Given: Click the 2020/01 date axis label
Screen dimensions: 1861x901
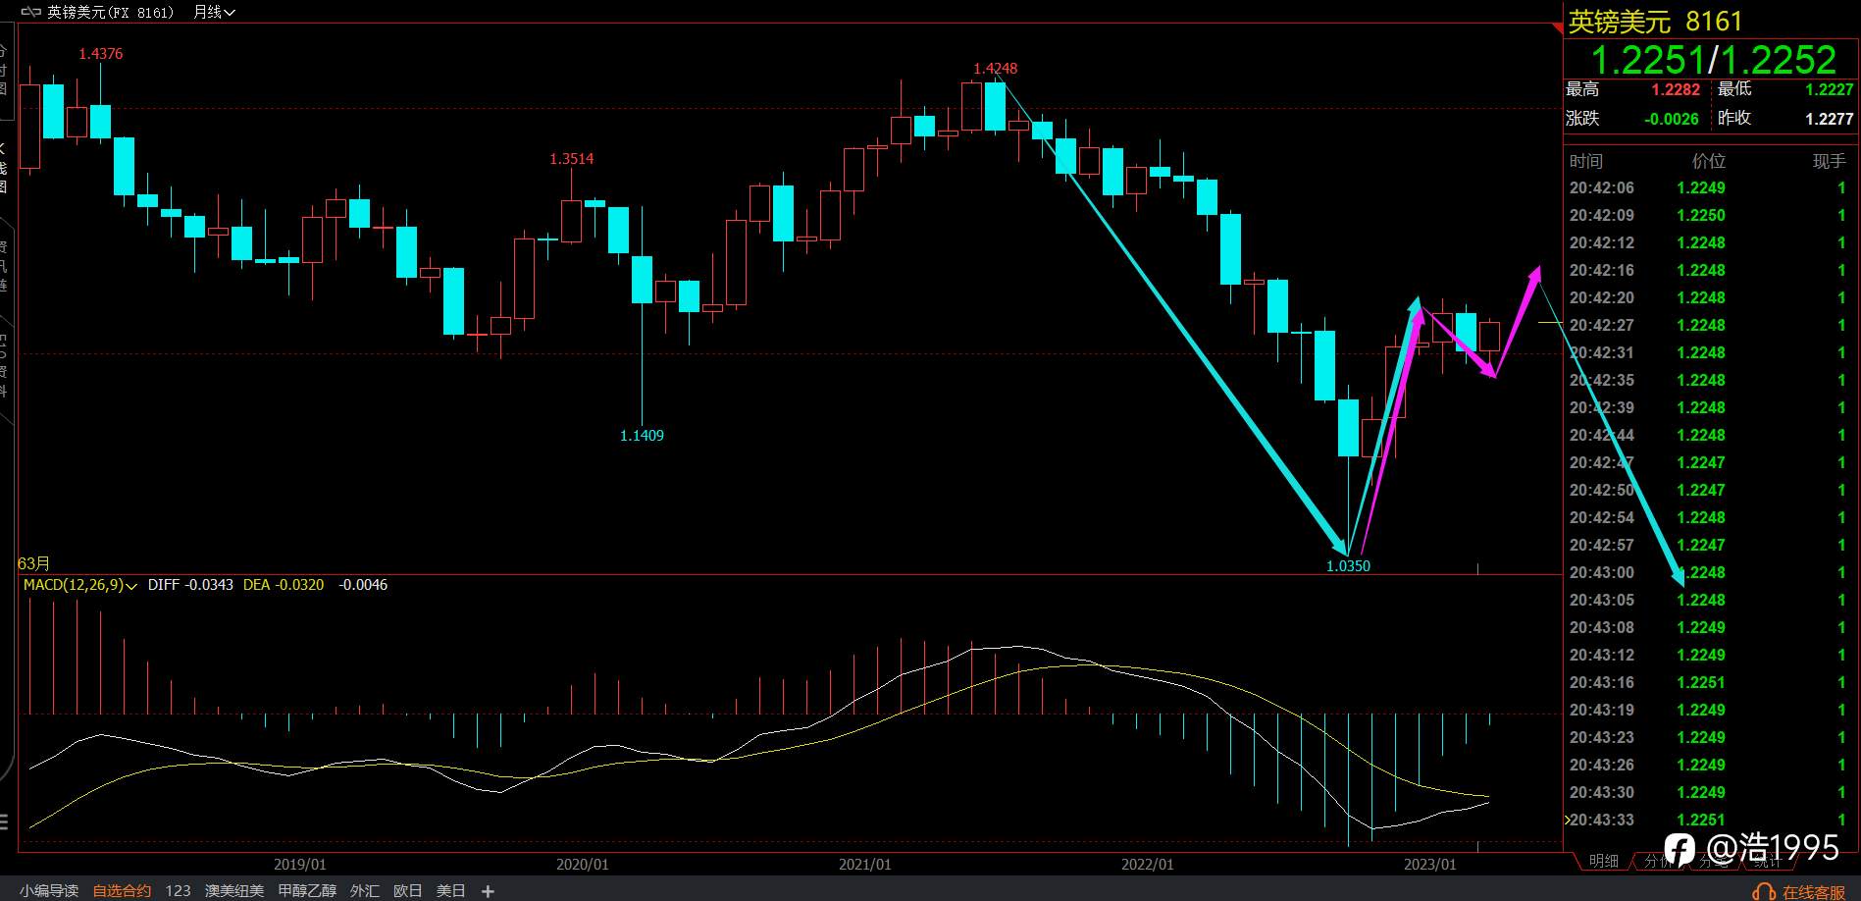Looking at the screenshot, I should click(x=583, y=865).
